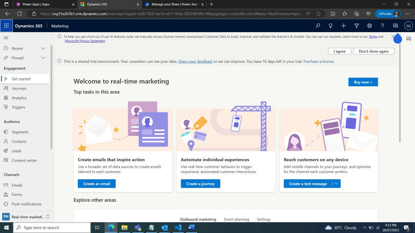Refresh the browser page
Viewport: 415px width, 233px height.
20,14
